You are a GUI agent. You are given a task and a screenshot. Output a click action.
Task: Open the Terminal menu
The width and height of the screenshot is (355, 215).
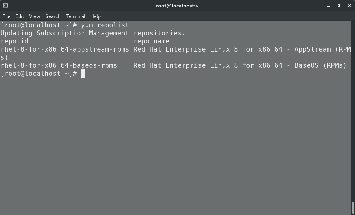[75, 16]
